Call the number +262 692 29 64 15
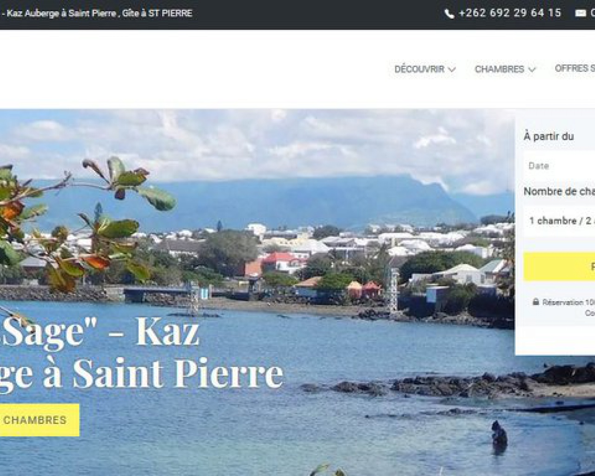Image resolution: width=595 pixels, height=476 pixels. [510, 13]
